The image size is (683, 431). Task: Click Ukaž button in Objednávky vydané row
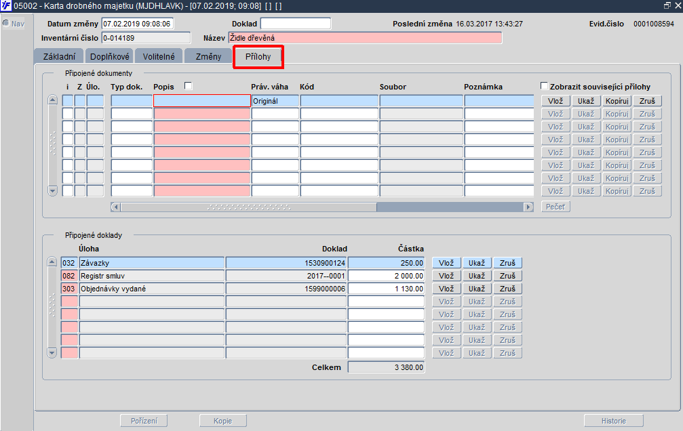point(477,289)
